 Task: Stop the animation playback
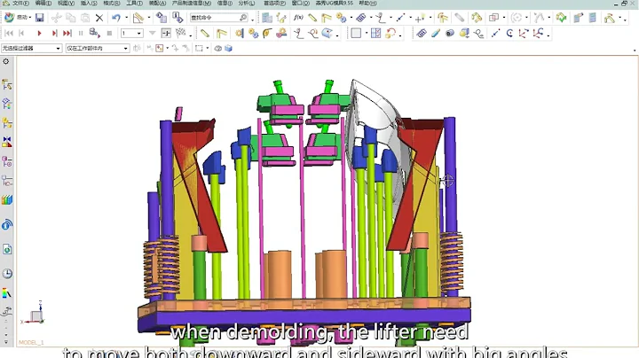pyautogui.click(x=109, y=34)
